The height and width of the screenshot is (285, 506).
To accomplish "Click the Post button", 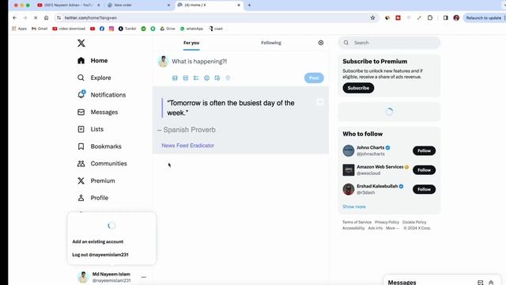I will pos(314,78).
